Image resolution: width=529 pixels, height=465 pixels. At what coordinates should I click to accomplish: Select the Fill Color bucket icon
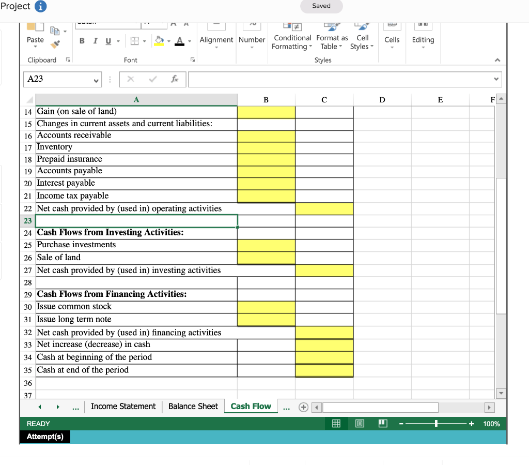click(158, 40)
